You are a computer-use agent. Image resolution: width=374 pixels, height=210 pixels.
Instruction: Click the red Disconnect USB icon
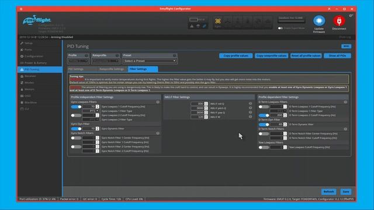tap(339, 21)
